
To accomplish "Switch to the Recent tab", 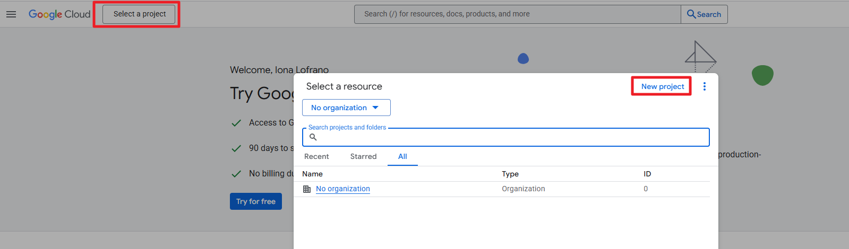I will click(x=316, y=156).
